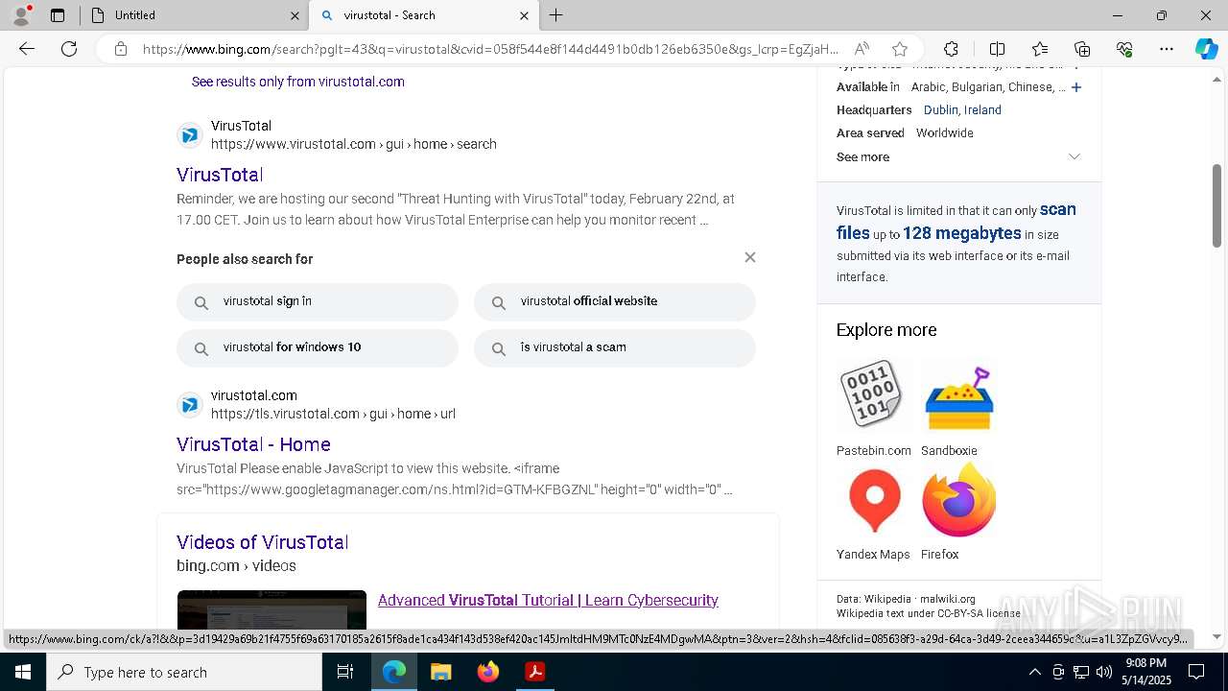Activate Read aloud icon in address bar
The image size is (1228, 691).
point(862,49)
